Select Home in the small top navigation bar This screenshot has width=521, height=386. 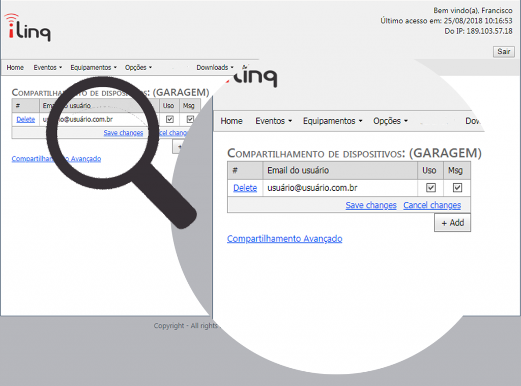(15, 68)
